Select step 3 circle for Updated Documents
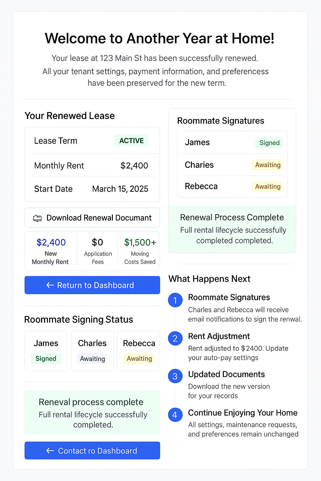 coord(175,376)
